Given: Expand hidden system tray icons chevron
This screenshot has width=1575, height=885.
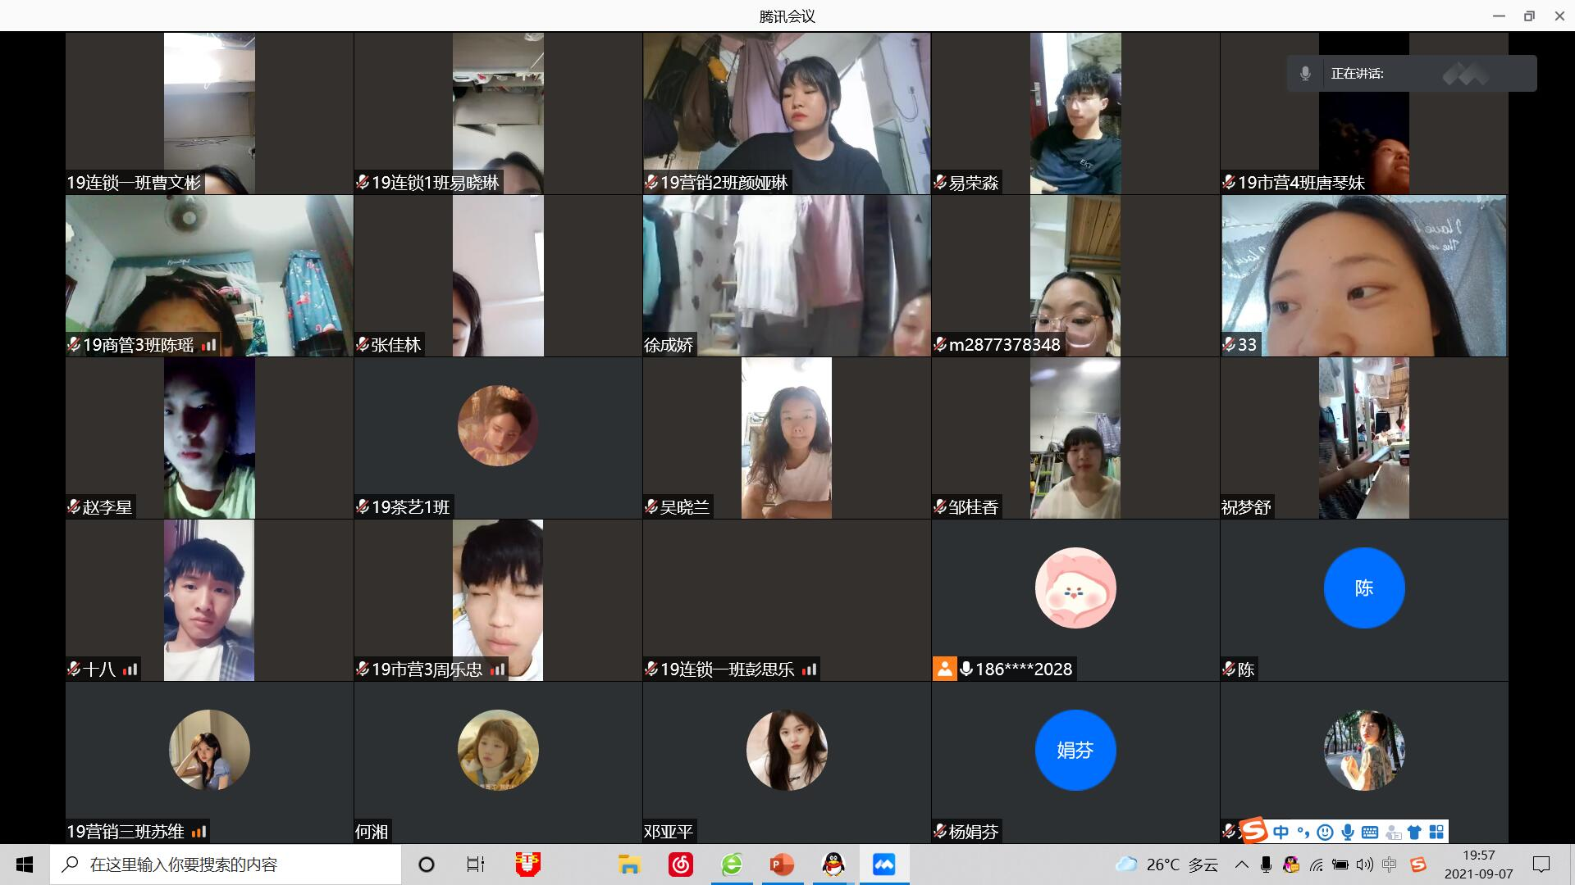Looking at the screenshot, I should click(x=1242, y=865).
